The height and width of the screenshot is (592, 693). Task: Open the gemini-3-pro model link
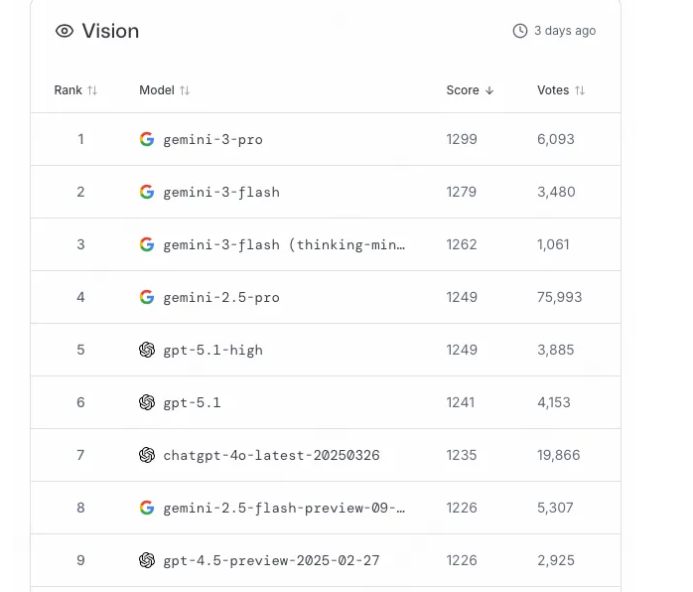[212, 140]
